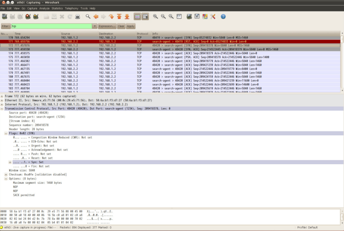The height and width of the screenshot is (231, 344).
Task: Click the stop capture toolbar icon
Action: [28, 17]
